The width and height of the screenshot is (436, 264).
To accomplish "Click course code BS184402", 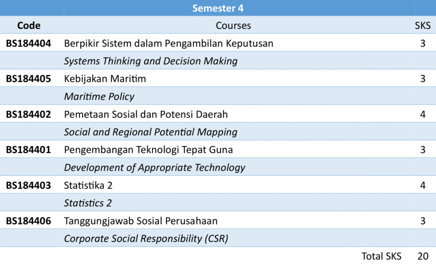I will [28, 115].
